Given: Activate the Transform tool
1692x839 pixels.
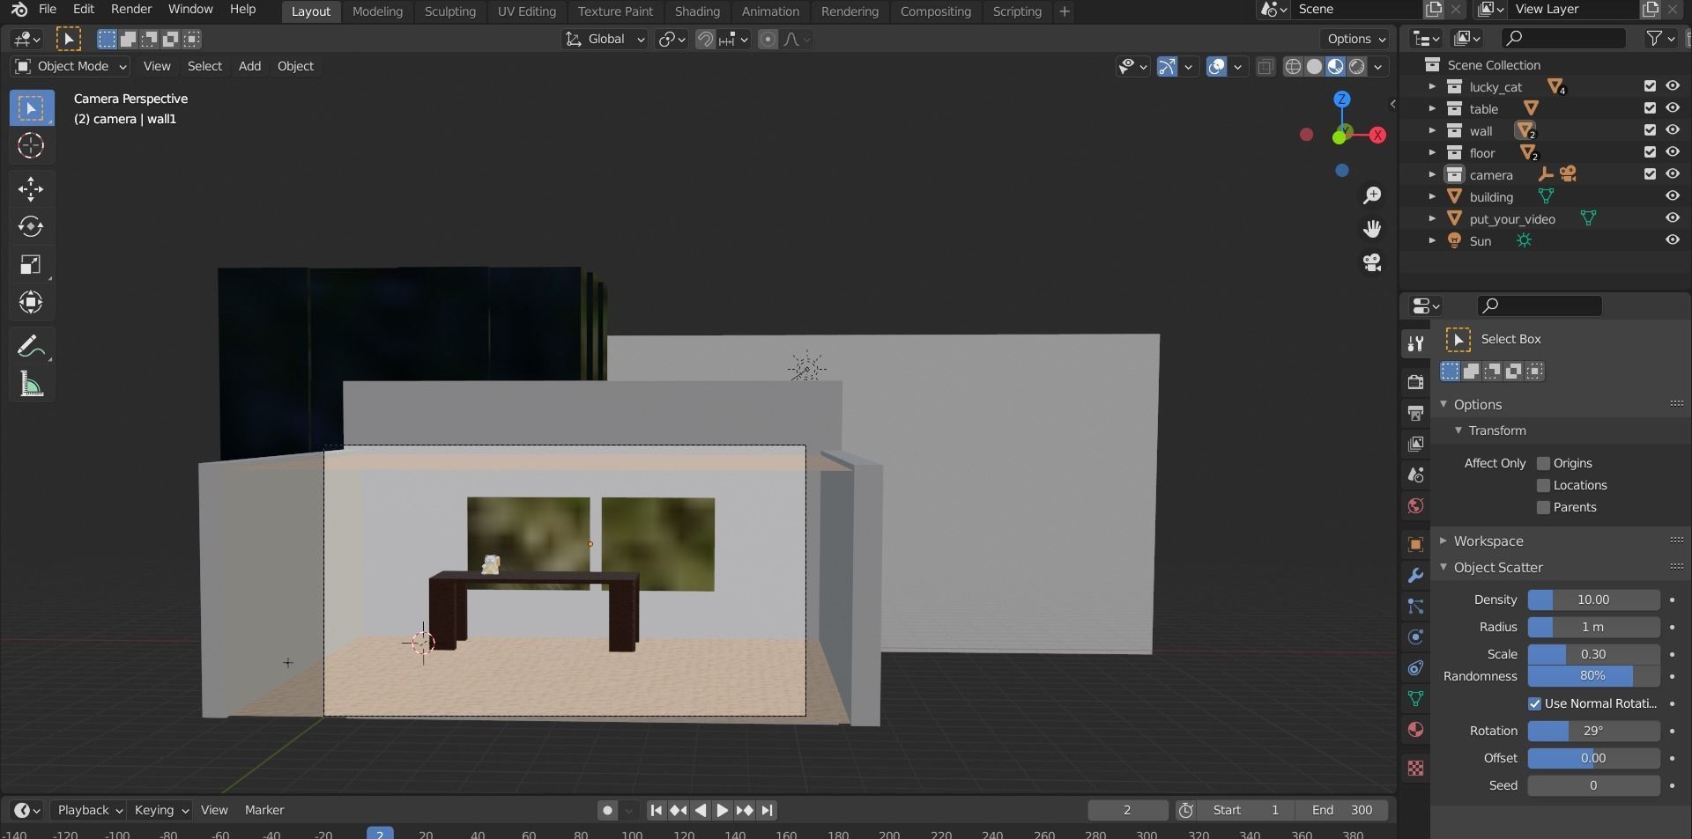Looking at the screenshot, I should [31, 303].
